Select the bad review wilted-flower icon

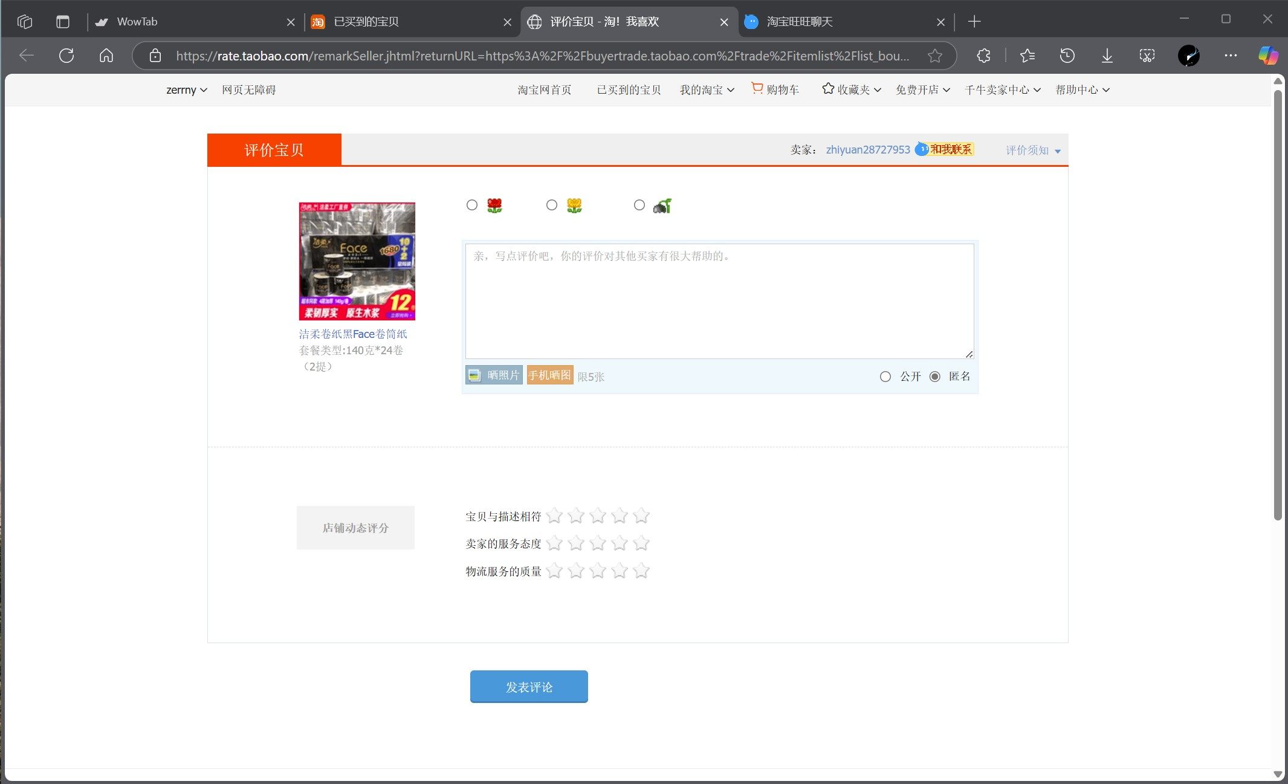(661, 205)
